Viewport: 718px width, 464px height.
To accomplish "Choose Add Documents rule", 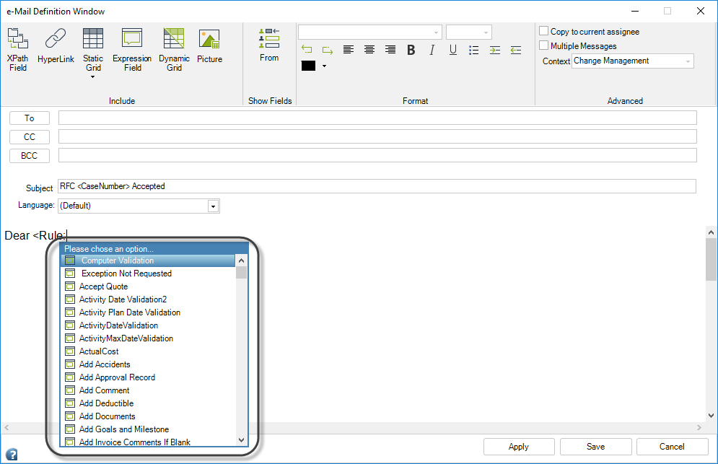I will 148,416.
